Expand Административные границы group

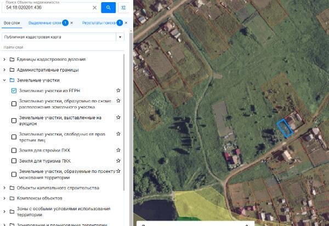tap(4, 69)
